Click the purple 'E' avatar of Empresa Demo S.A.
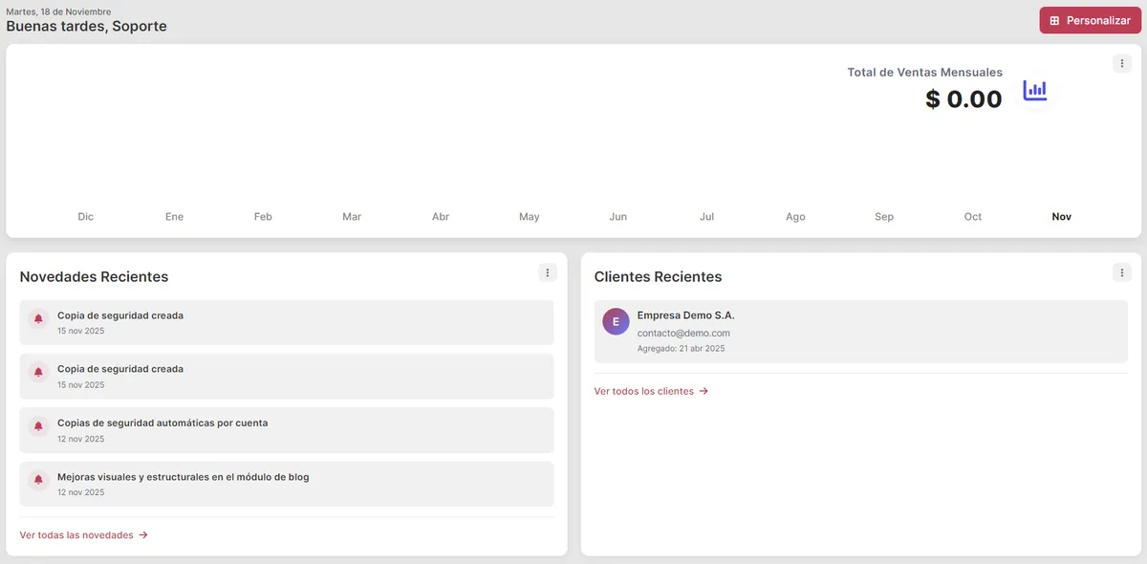1147x564 pixels. point(615,321)
